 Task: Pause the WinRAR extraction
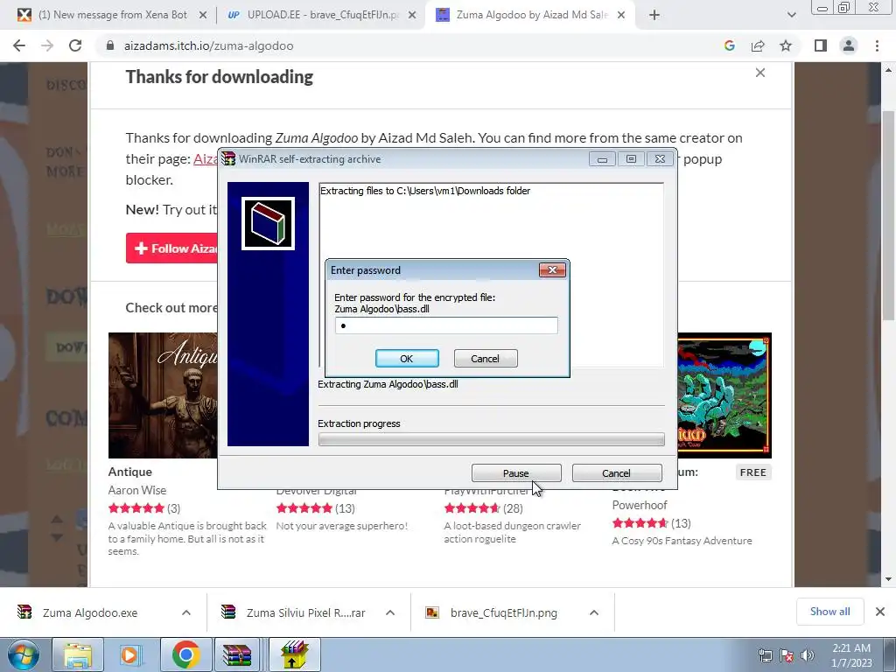point(516,473)
